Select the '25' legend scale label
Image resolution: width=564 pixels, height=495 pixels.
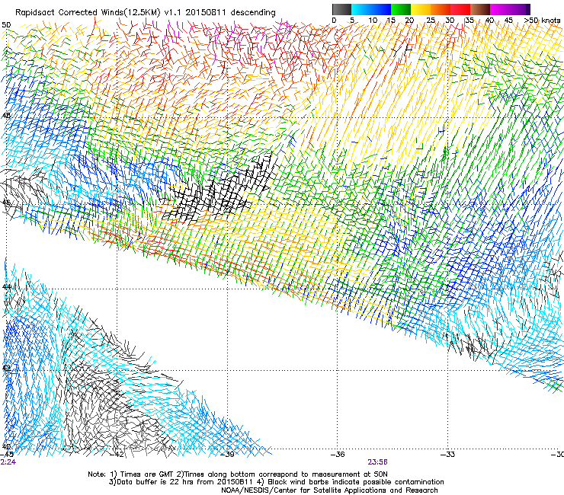(x=431, y=21)
